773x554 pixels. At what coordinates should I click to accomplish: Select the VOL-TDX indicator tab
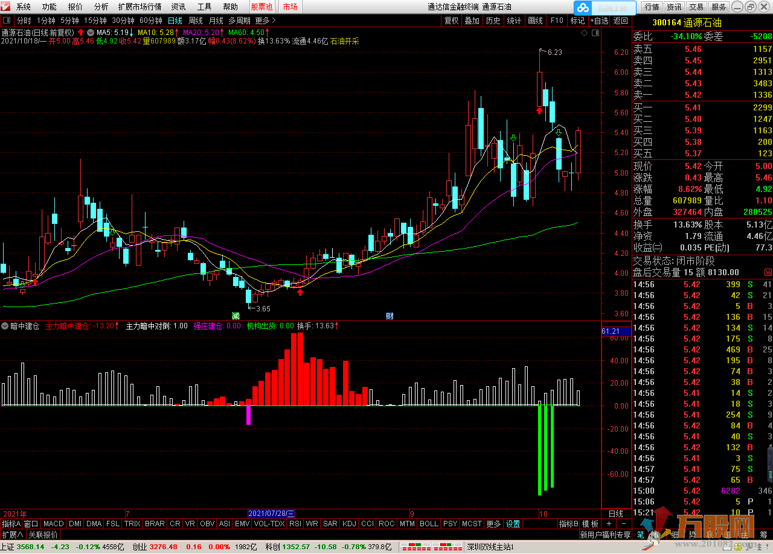click(269, 524)
